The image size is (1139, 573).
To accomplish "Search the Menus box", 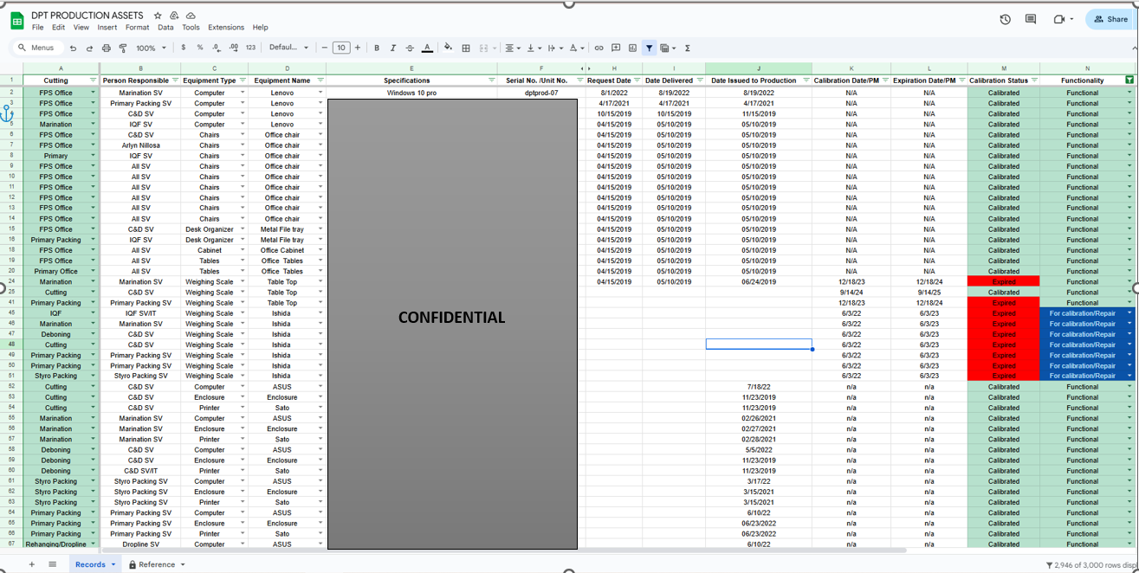I will pos(36,48).
